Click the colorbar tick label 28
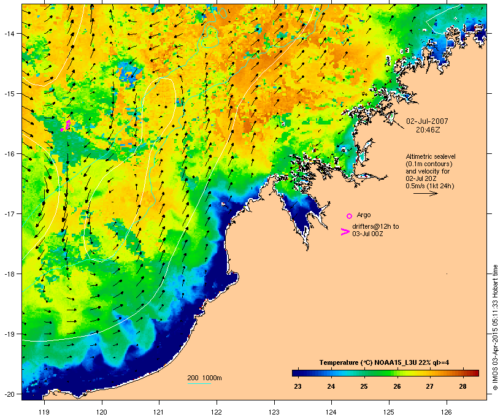The width and height of the screenshot is (503, 417). 463,386
